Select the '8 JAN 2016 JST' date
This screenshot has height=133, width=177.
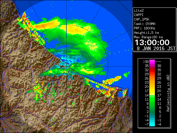tap(156, 48)
